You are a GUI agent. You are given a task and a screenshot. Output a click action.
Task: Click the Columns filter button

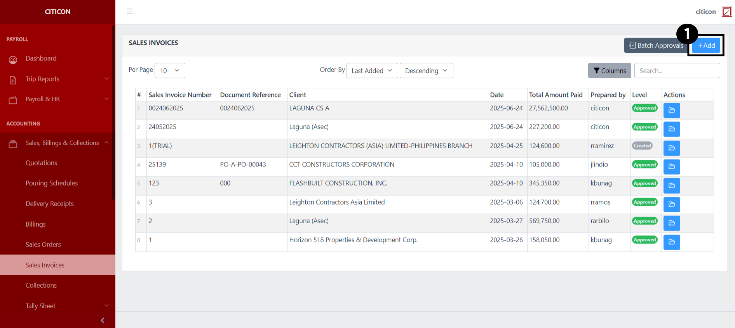(x=610, y=71)
